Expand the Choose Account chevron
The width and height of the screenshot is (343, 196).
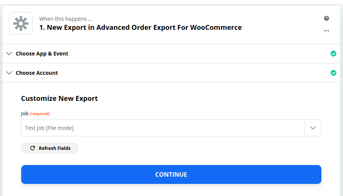[x=9, y=73]
